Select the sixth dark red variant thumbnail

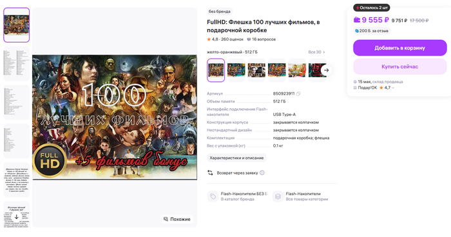(317, 70)
